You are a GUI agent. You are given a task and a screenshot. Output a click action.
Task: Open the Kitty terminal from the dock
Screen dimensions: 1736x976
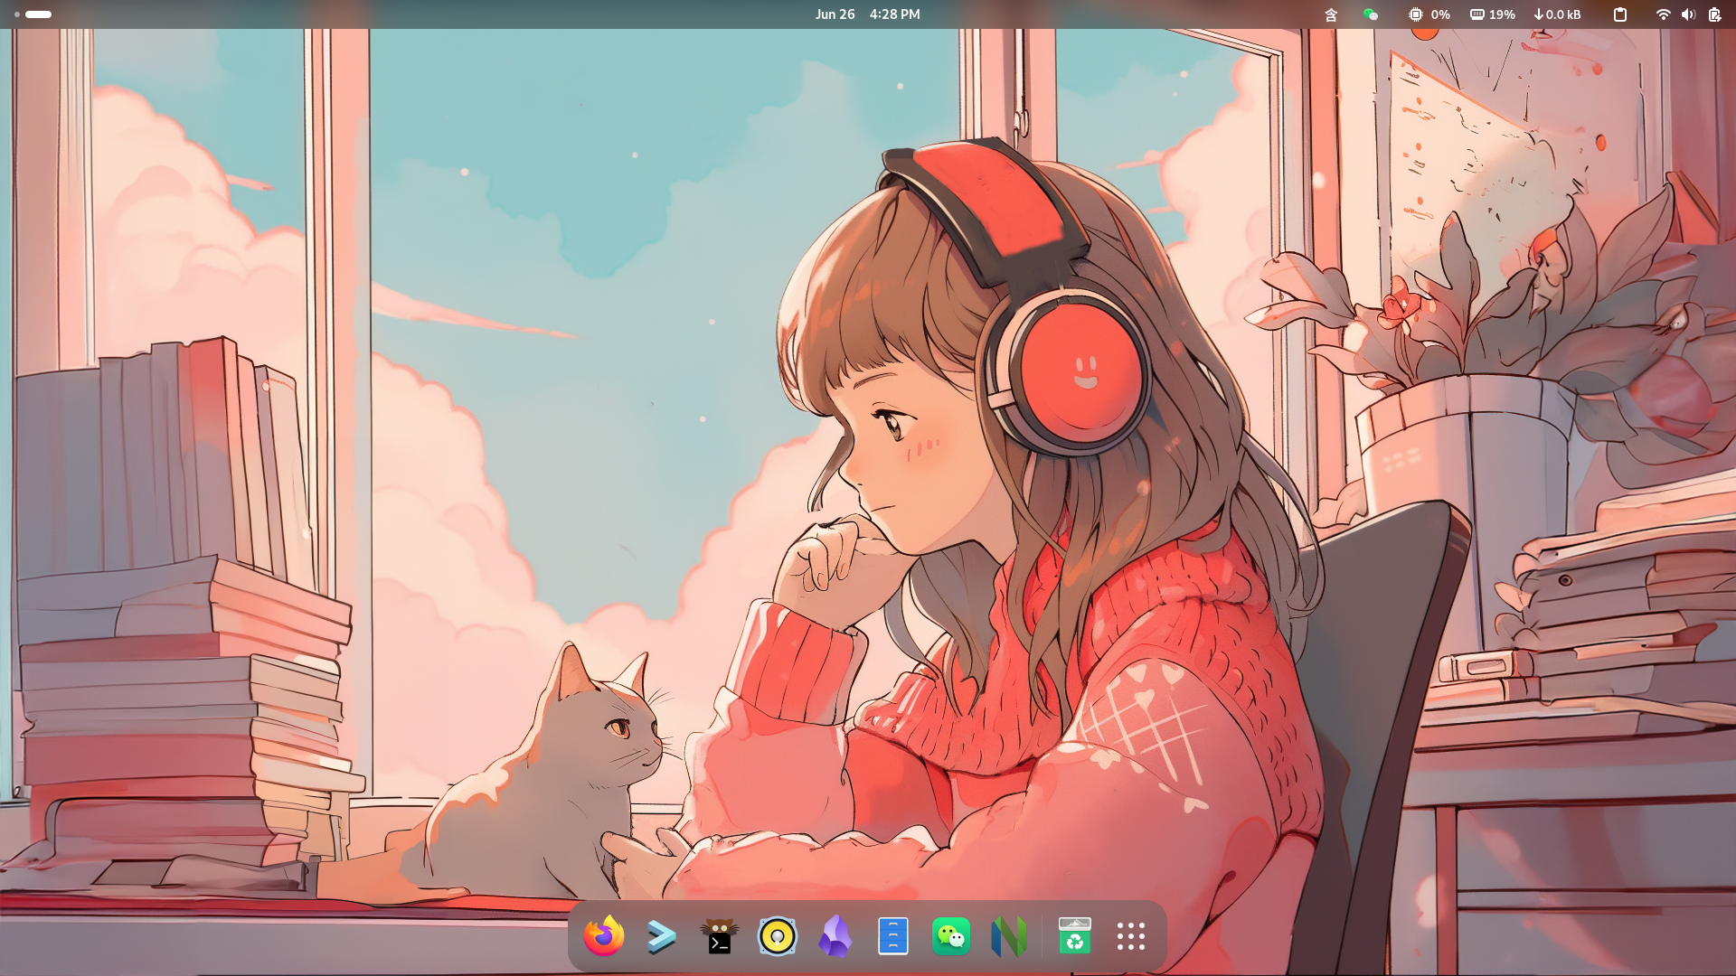pos(720,936)
